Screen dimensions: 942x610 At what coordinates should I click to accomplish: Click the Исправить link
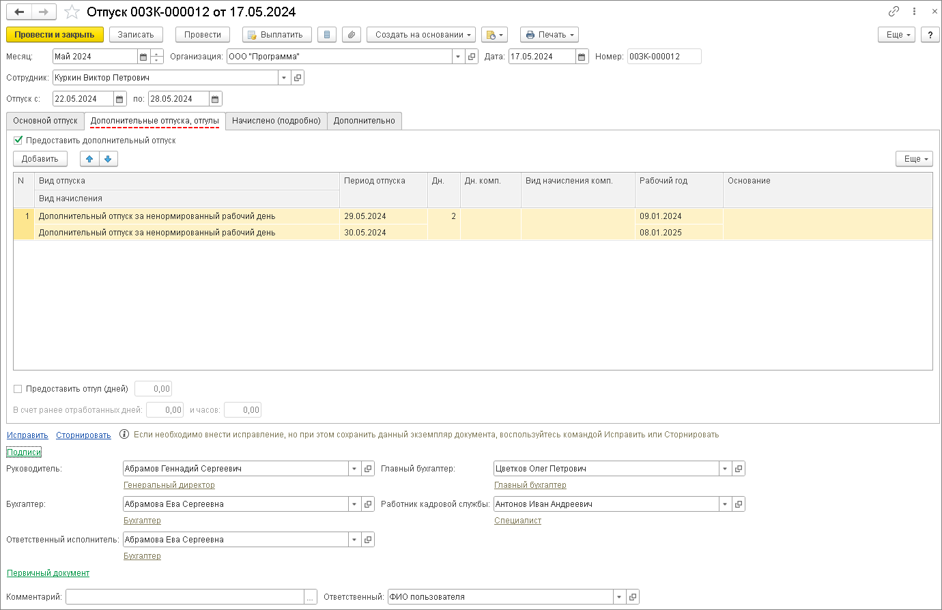[27, 435]
